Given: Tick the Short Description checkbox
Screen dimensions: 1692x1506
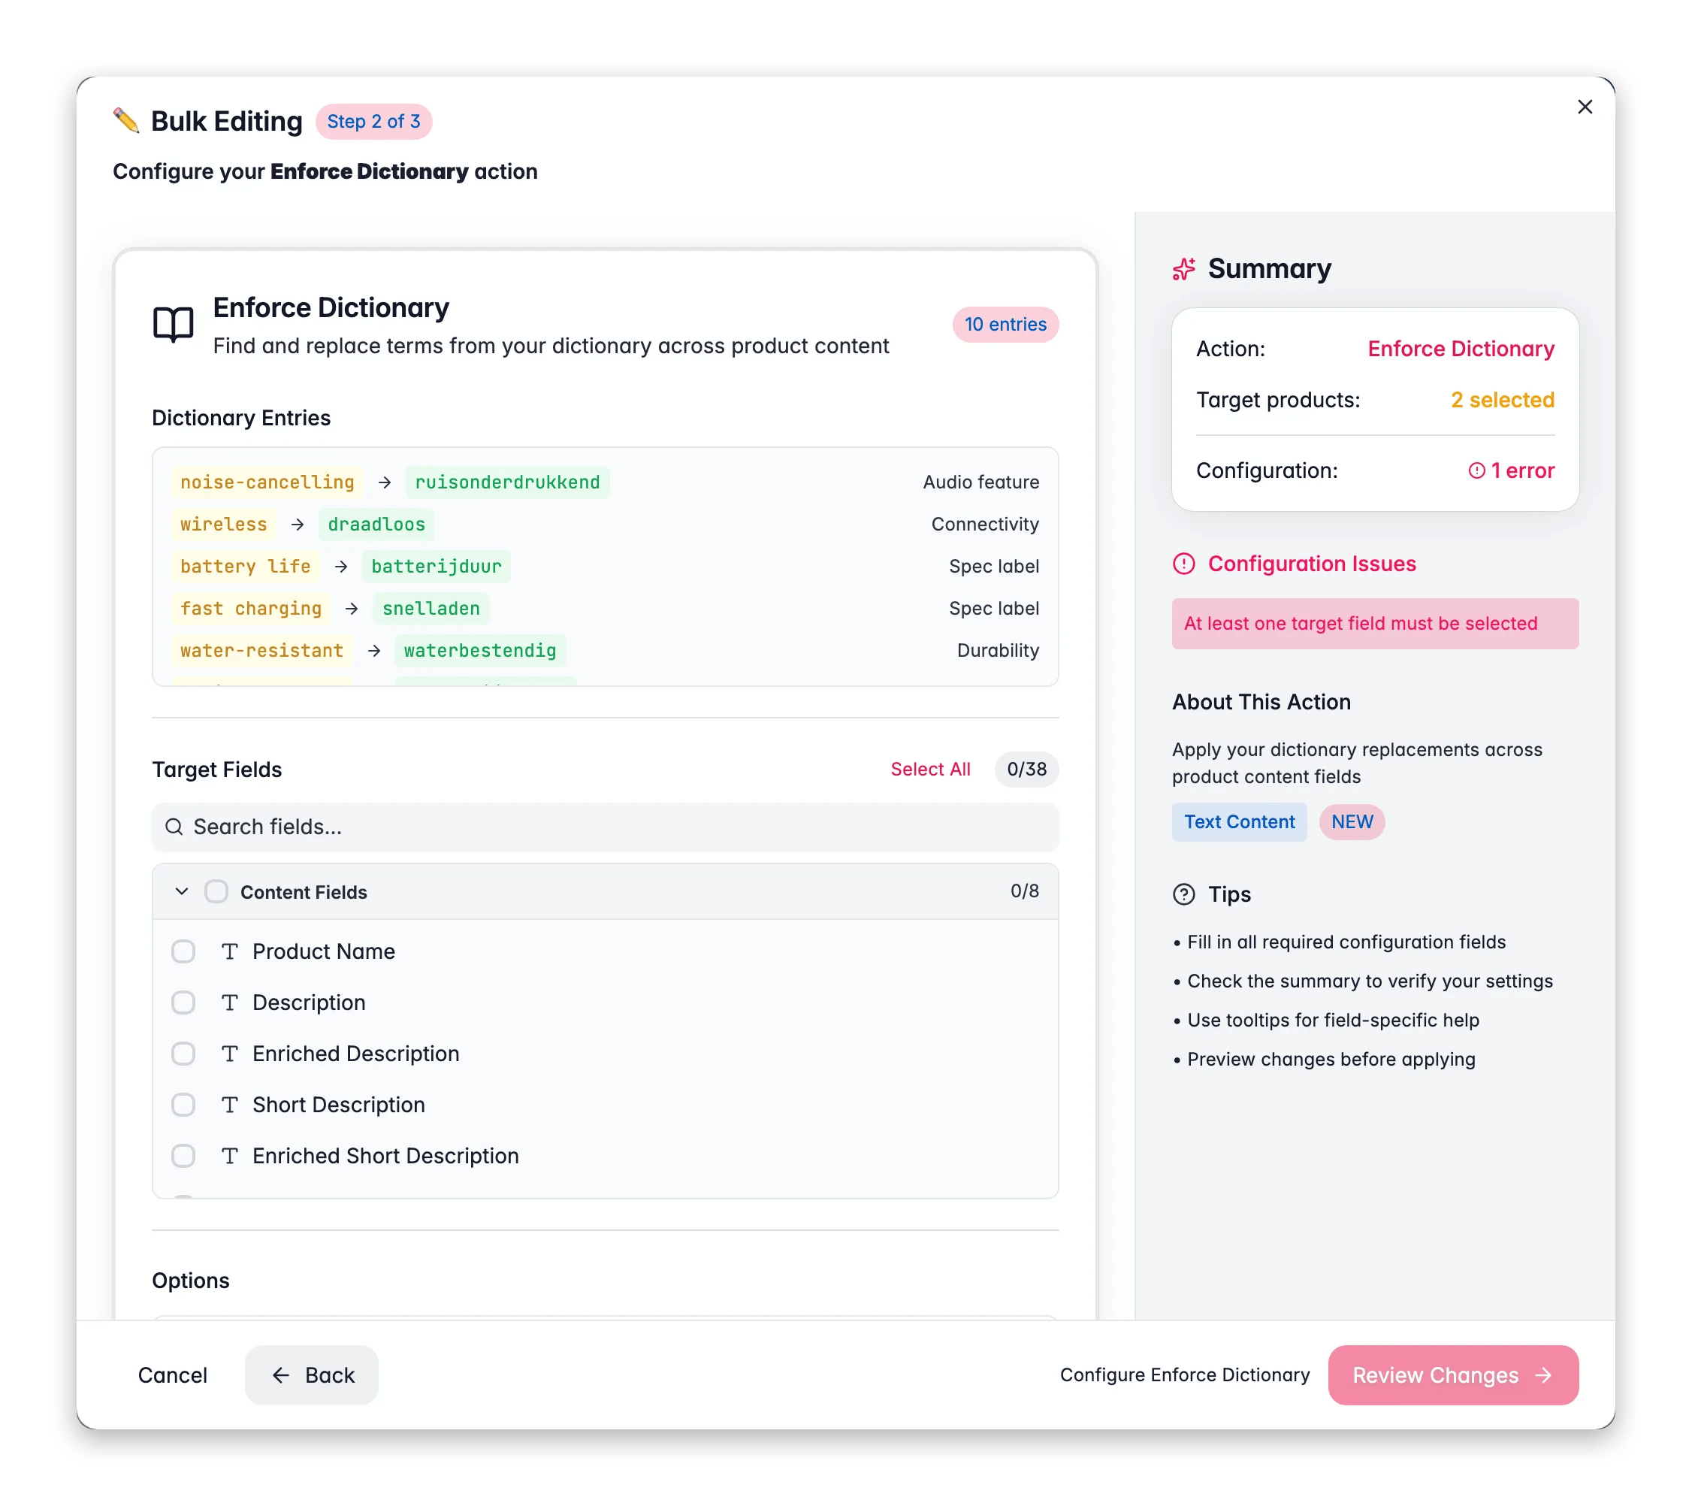Looking at the screenshot, I should point(183,1105).
